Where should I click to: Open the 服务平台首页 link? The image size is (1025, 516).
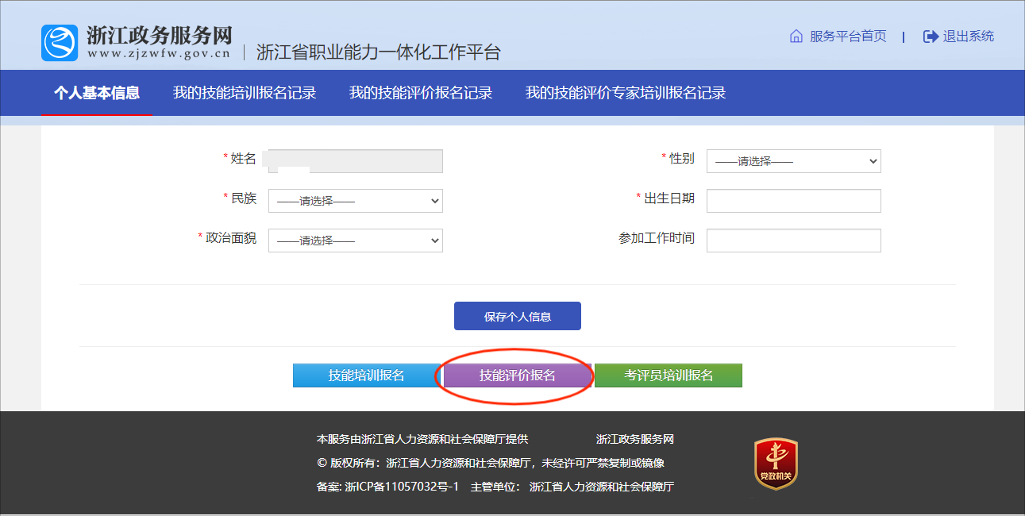[847, 37]
